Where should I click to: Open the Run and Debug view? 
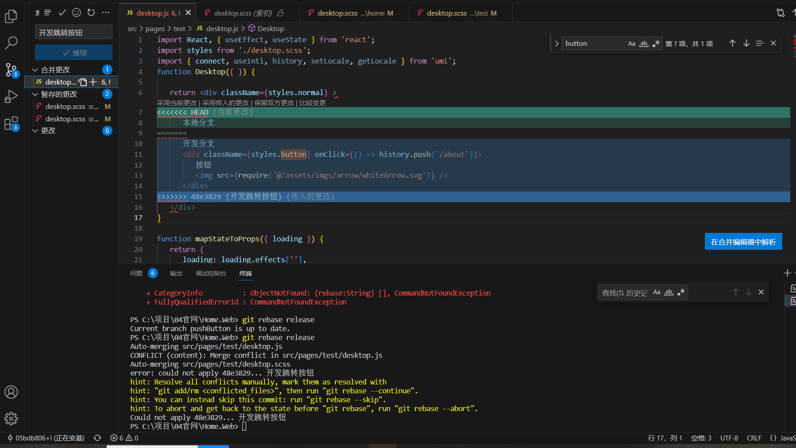[11, 96]
